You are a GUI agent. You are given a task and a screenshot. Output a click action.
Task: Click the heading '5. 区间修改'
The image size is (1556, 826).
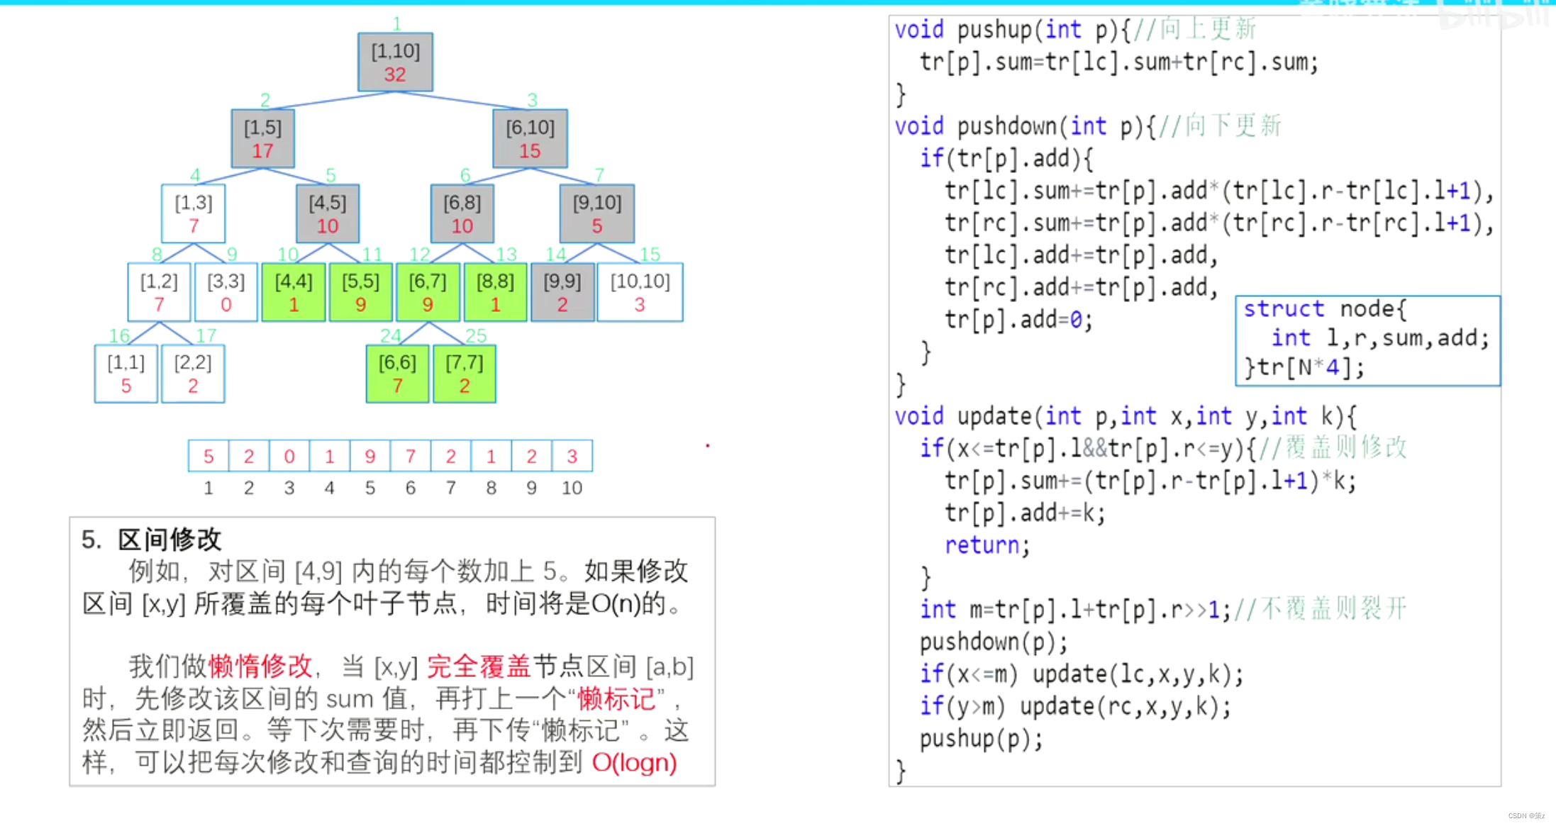click(x=151, y=540)
